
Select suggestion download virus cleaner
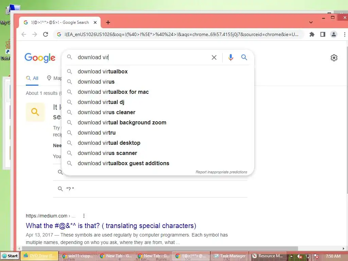158,112
